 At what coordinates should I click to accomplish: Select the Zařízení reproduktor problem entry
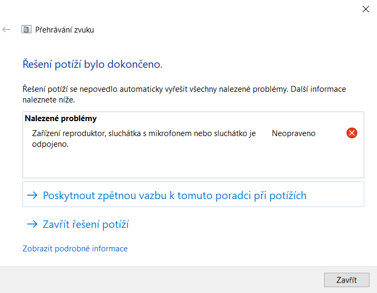coord(144,133)
